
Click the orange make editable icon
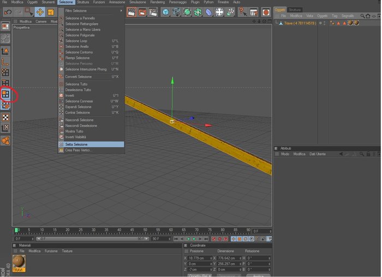[x=5, y=141]
